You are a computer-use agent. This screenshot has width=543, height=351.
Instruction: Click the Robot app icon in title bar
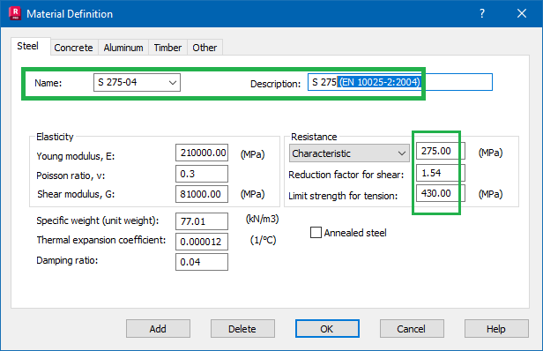[15, 13]
